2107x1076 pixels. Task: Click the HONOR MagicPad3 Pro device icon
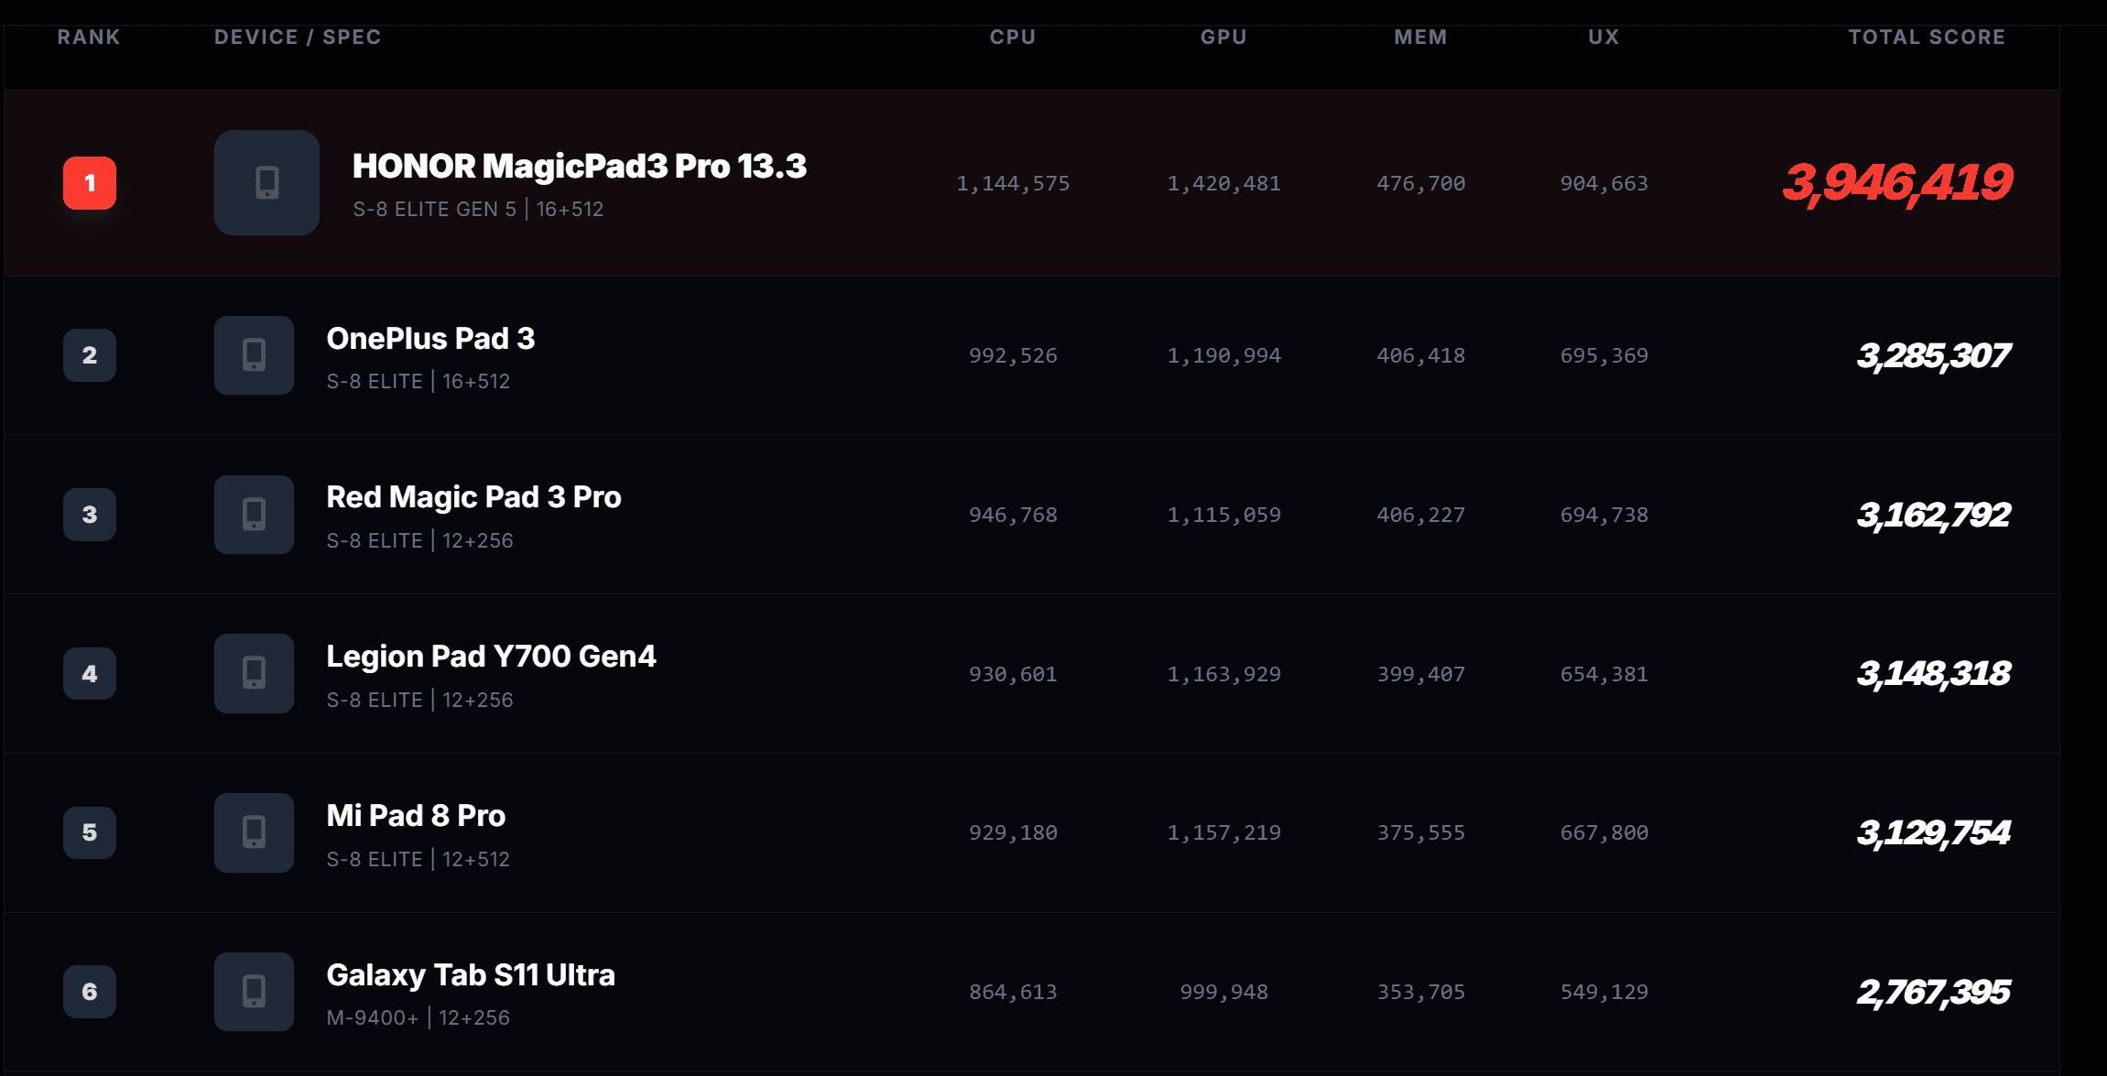point(266,183)
